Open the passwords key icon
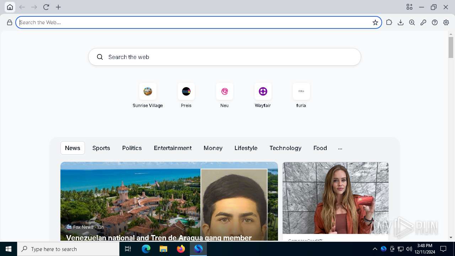This screenshot has width=455, height=256. coord(423,22)
